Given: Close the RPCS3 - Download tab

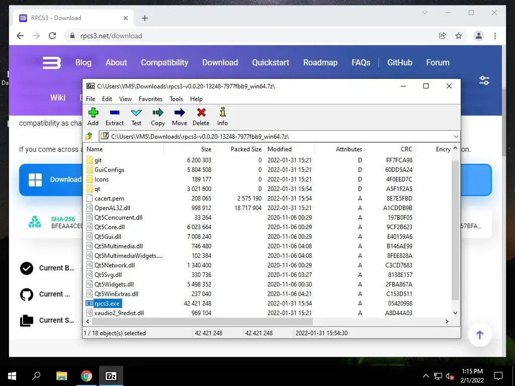Looking at the screenshot, I should point(125,18).
